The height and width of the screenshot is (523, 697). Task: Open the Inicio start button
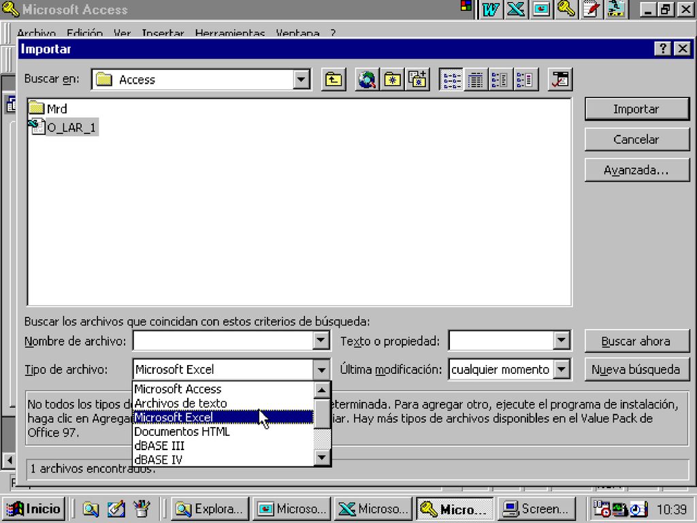[34, 509]
